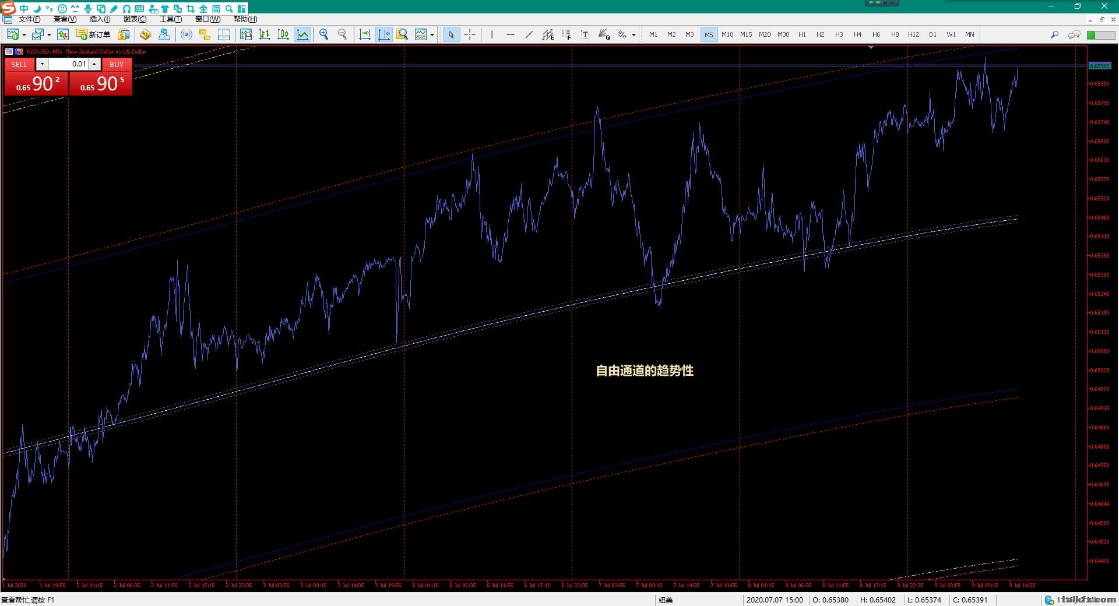Viewport: 1119px width, 606px height.
Task: Select the trendline drawing tool
Action: [x=529, y=35]
